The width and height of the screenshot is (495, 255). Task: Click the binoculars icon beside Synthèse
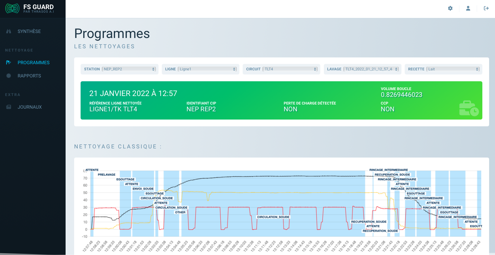9,31
